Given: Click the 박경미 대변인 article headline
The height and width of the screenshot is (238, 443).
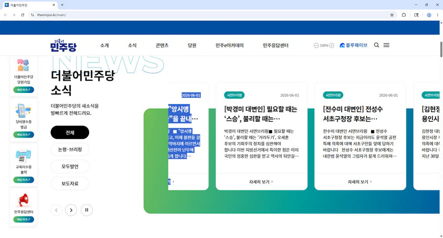Looking at the screenshot, I should [x=260, y=114].
